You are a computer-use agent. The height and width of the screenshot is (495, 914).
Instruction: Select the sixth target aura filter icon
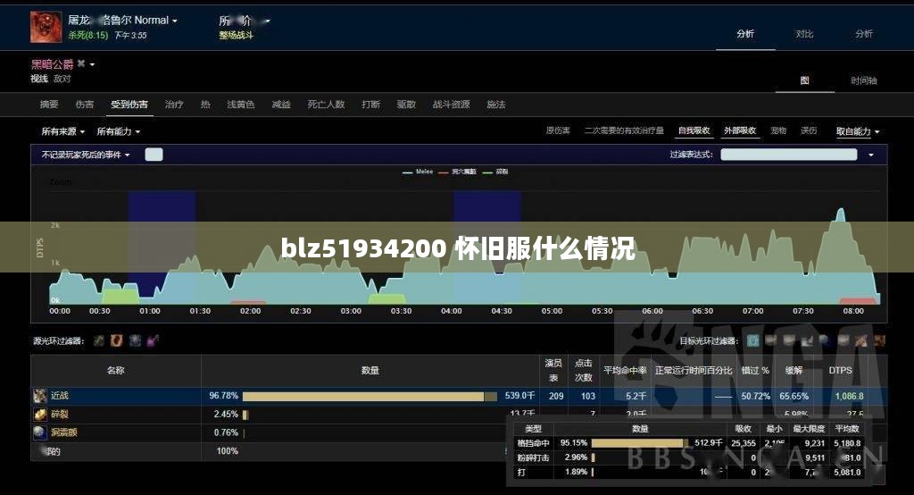pos(843,340)
